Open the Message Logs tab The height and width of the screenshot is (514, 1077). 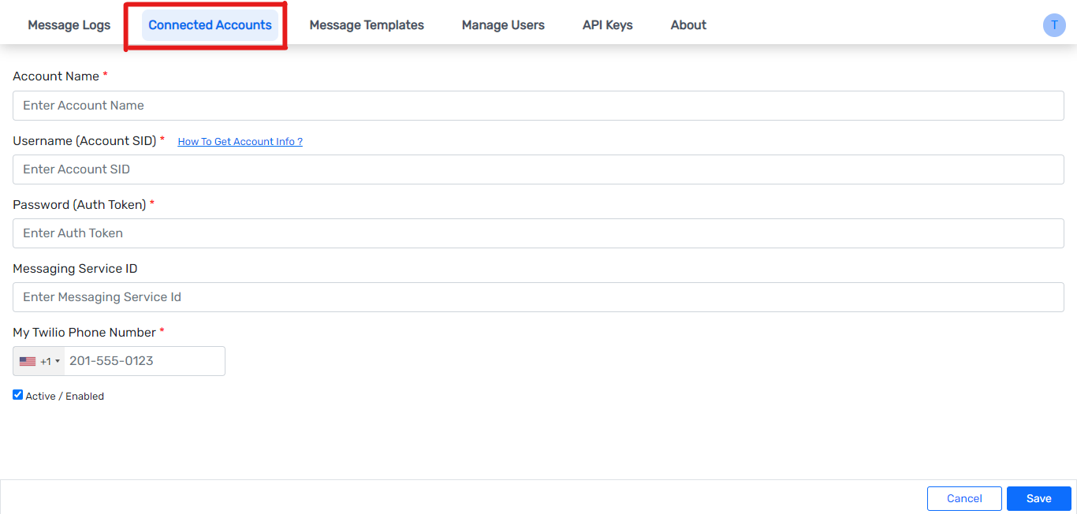tap(69, 25)
